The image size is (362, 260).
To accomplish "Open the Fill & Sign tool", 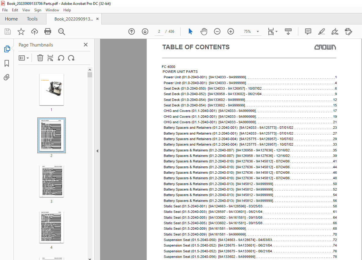I will coord(335,32).
